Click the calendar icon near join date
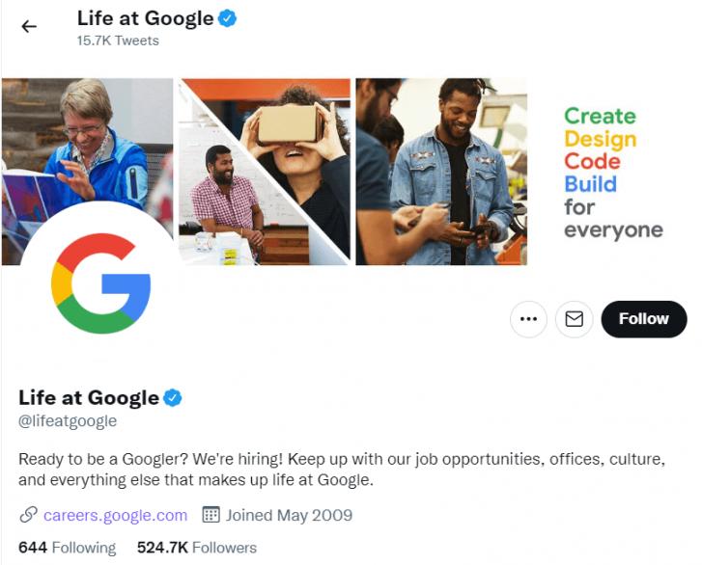702x565 pixels. click(x=211, y=515)
